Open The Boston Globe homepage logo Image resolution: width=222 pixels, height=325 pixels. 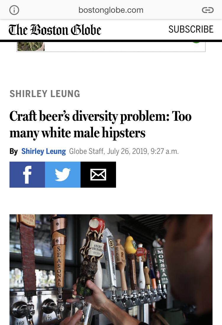tap(55, 30)
